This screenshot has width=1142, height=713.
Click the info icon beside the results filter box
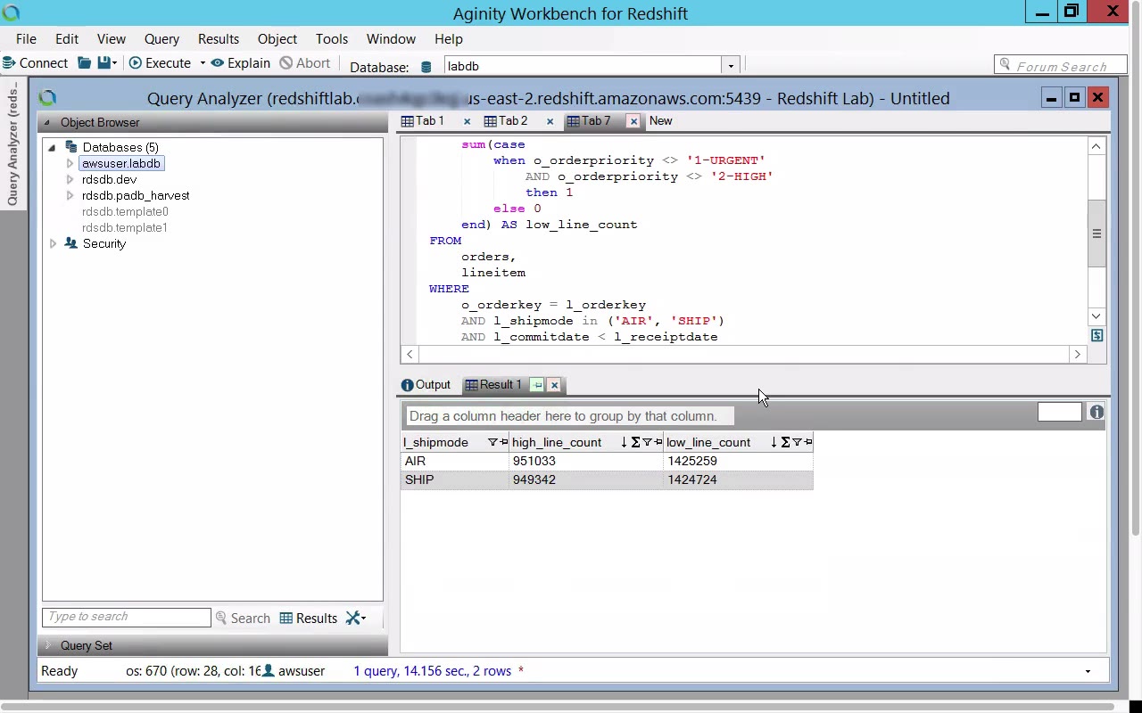(x=1096, y=413)
